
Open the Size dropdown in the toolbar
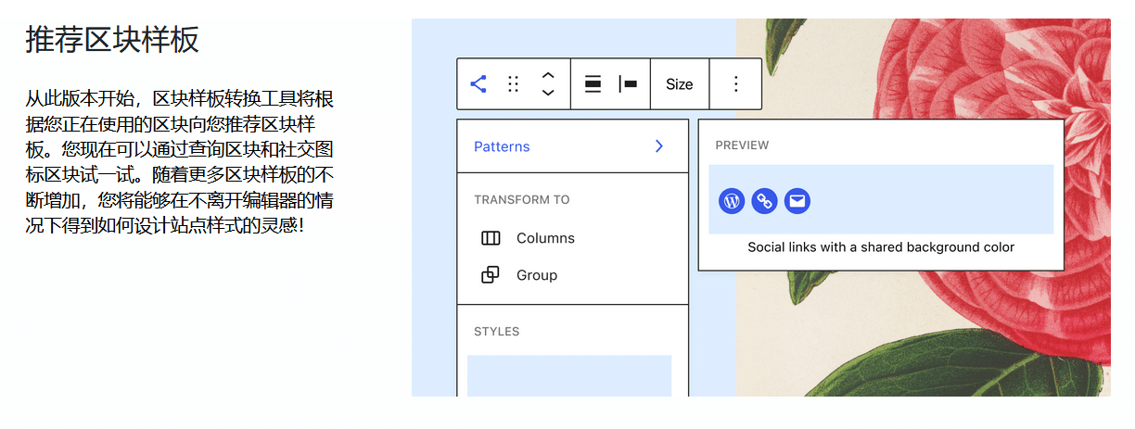pos(679,84)
